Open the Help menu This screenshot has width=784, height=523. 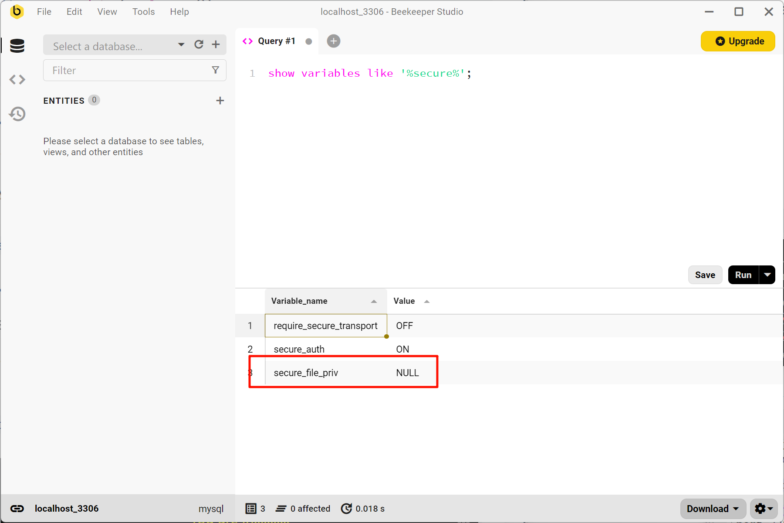(179, 12)
